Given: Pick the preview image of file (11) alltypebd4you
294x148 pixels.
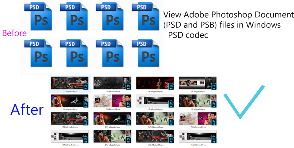Looking at the screenshot, I should (x=112, y=118).
